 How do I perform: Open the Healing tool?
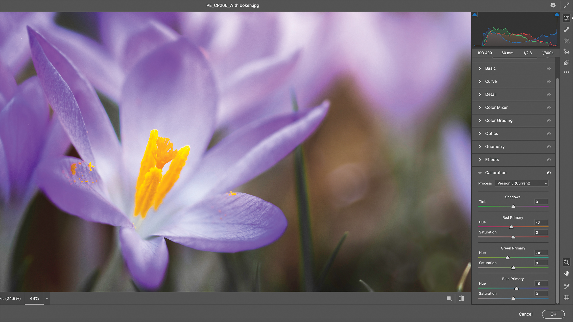coord(566,29)
